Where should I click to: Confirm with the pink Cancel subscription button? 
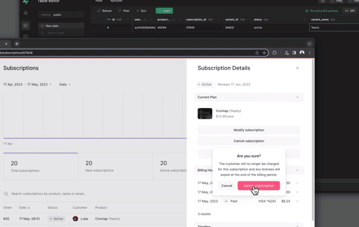259,185
